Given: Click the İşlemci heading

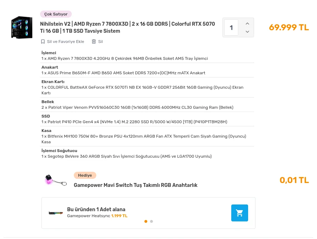Looking at the screenshot, I should click(49, 53).
